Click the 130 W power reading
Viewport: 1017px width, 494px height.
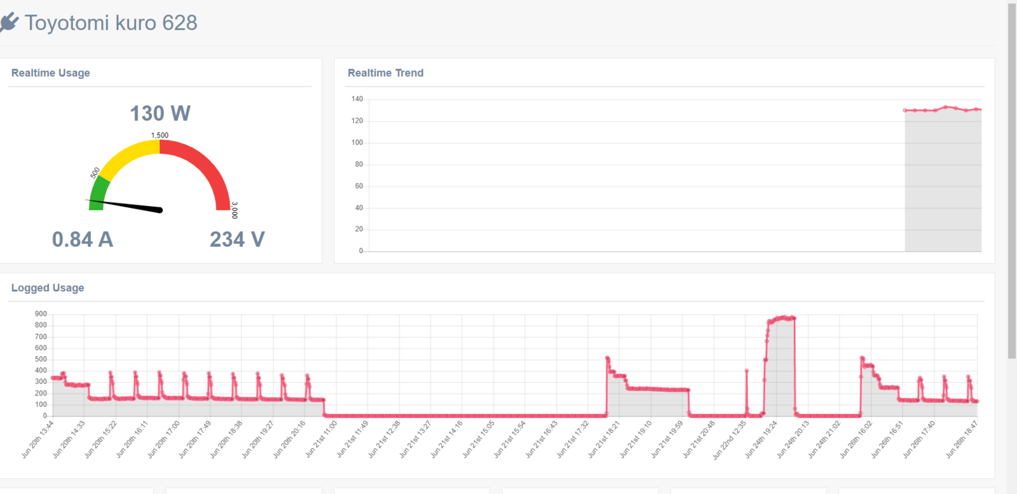(160, 113)
